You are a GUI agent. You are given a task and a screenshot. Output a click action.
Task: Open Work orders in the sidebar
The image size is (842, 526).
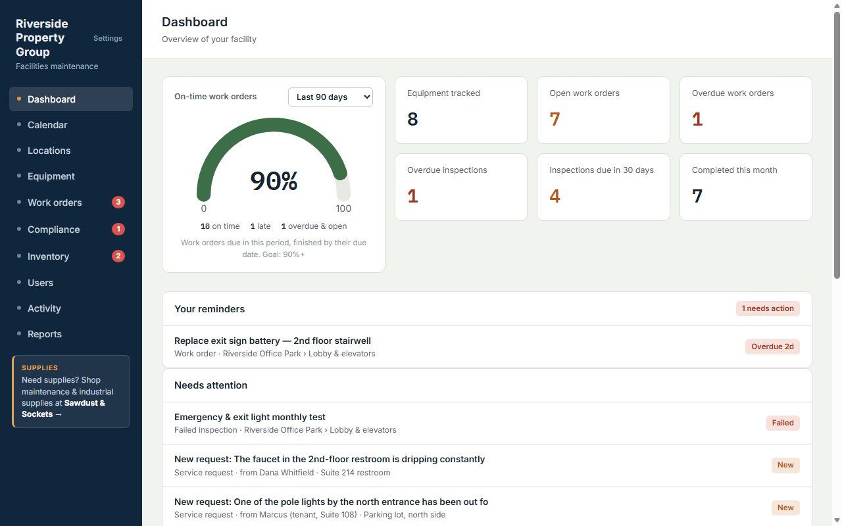(x=71, y=203)
